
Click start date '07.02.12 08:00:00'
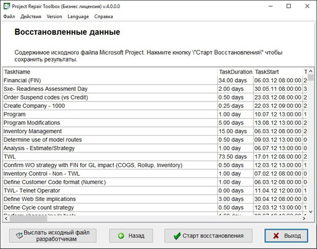coord(278,174)
